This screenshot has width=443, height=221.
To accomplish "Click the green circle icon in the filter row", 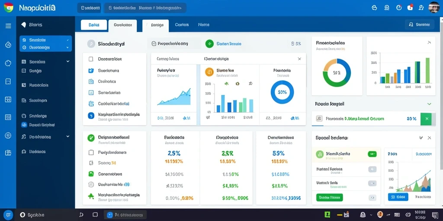I will click(209, 44).
